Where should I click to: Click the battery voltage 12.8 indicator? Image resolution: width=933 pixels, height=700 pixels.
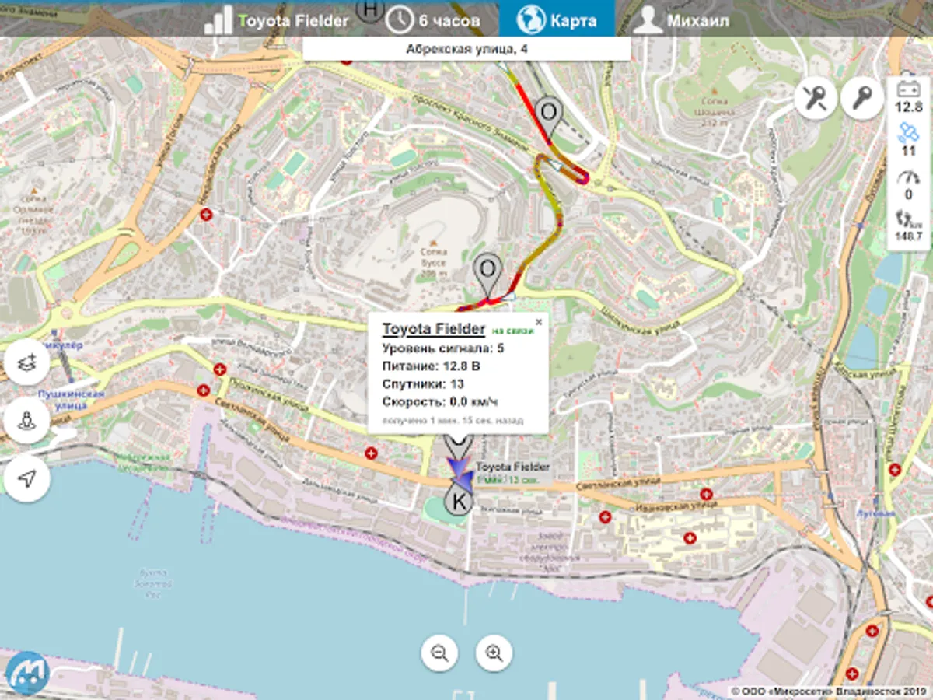click(x=908, y=99)
